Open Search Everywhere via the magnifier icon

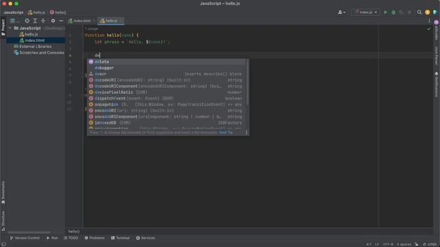419,12
